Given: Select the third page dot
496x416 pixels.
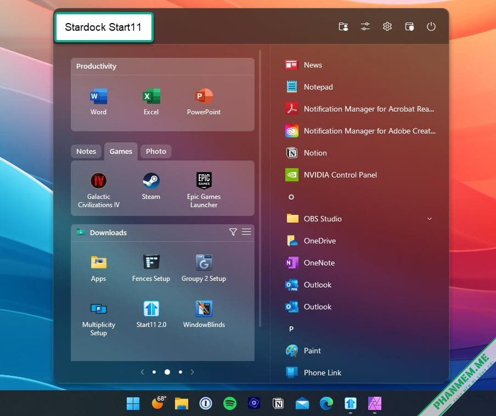Looking at the screenshot, I should (x=181, y=372).
